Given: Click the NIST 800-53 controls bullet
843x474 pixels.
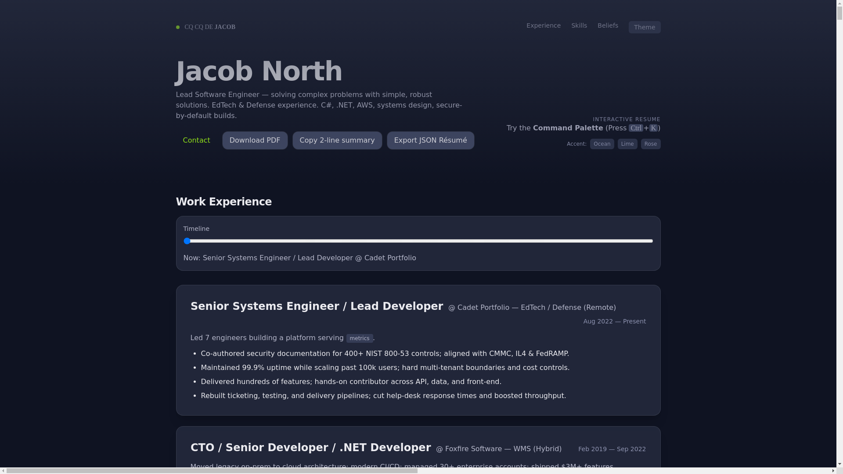Looking at the screenshot, I should tap(385, 354).
